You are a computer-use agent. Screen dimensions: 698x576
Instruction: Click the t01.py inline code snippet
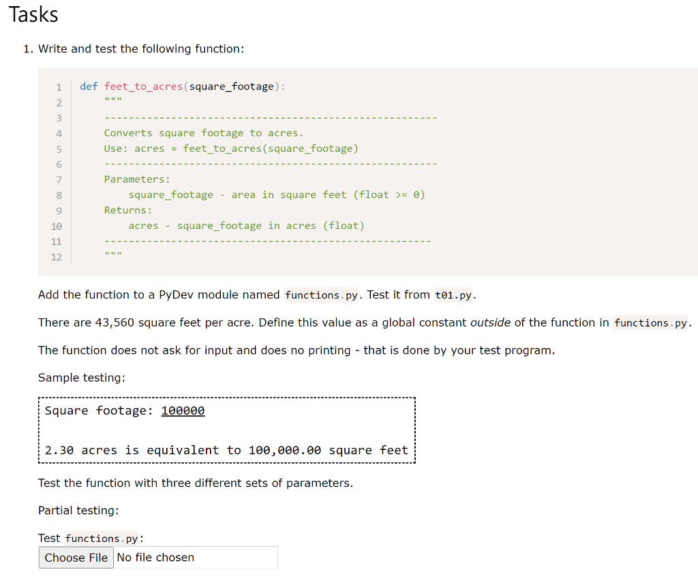[453, 295]
